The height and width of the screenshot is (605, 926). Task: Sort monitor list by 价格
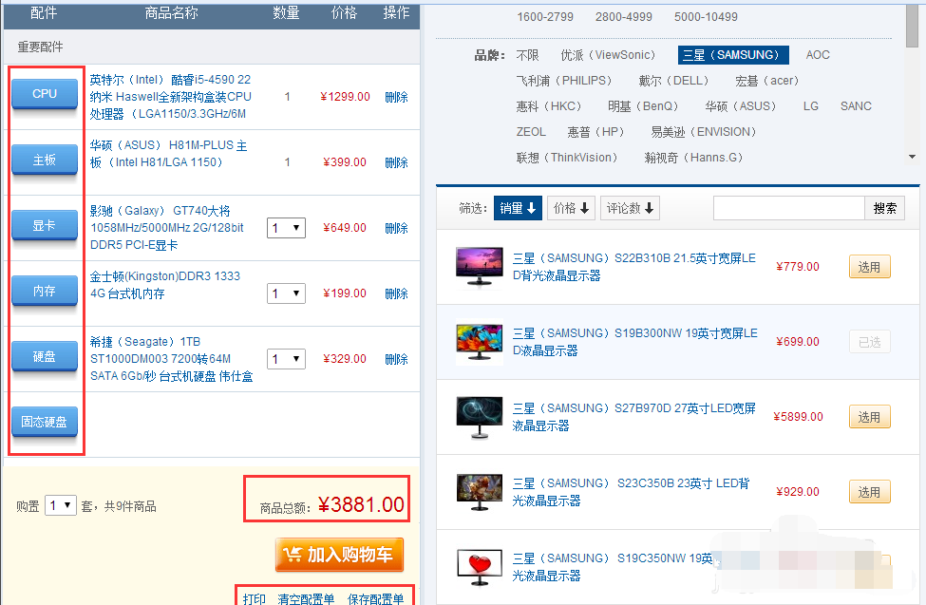572,208
